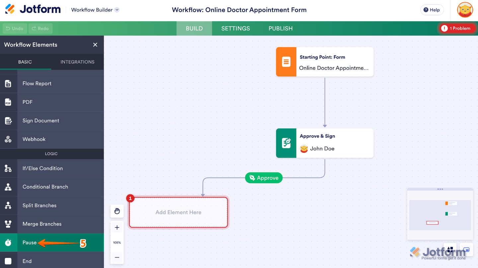
Task: Open the Workflow Builder dropdown
Action: 95,10
